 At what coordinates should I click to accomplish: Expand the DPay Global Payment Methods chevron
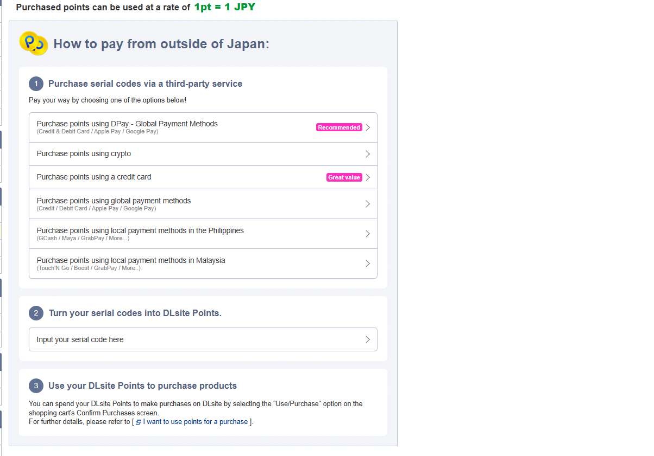(368, 127)
